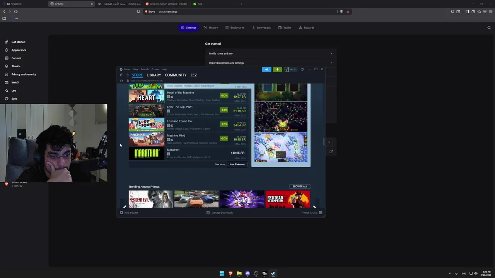Open the Lost and Found Co. listing
Image resolution: width=495 pixels, height=278 pixels.
[x=190, y=124]
